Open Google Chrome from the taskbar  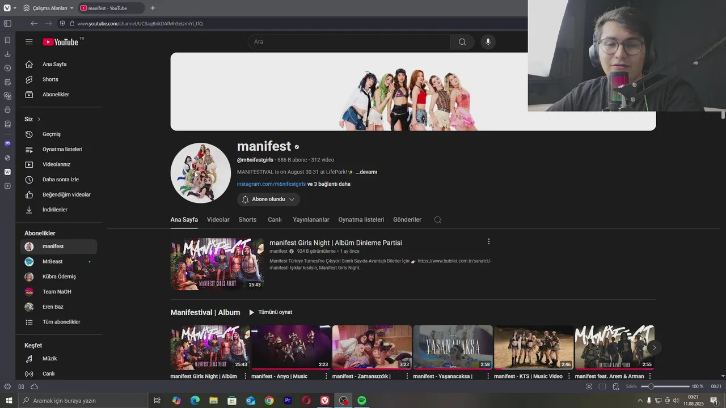click(x=269, y=401)
